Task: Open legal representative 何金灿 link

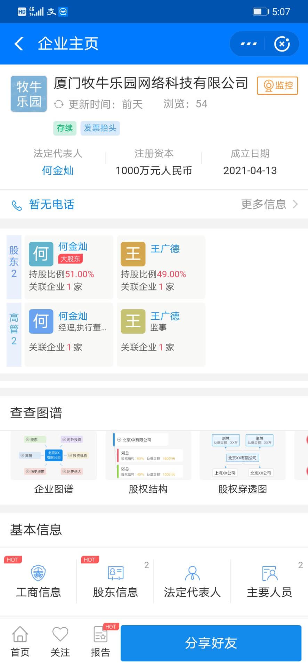Action: coord(58,170)
